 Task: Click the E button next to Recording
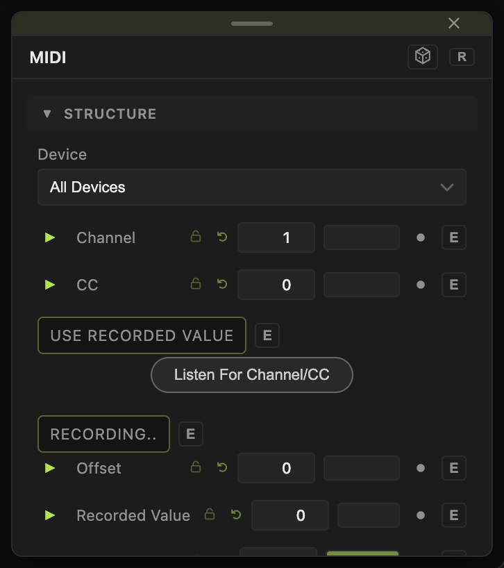191,434
